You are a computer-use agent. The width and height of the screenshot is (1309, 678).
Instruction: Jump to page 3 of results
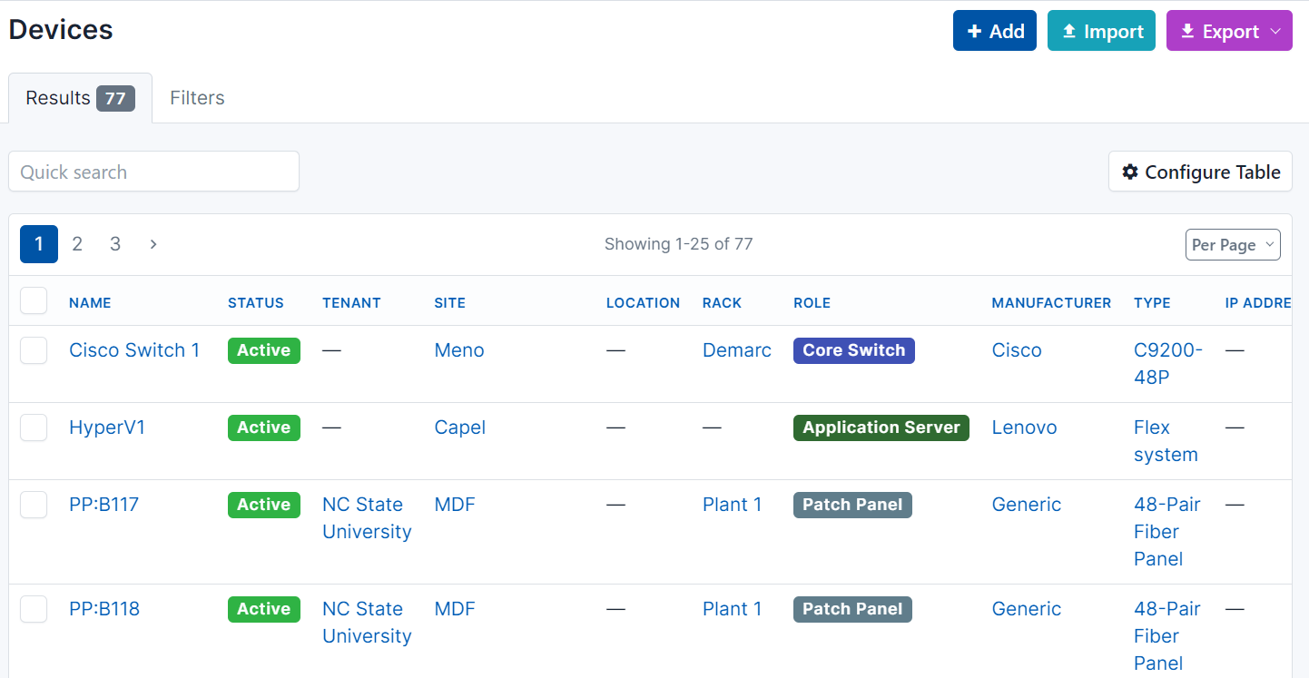(x=115, y=244)
